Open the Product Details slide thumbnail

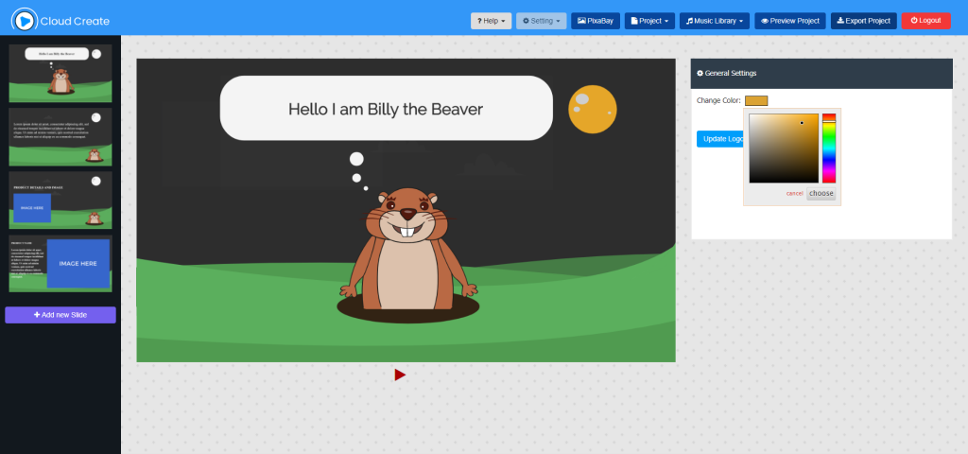(x=60, y=200)
